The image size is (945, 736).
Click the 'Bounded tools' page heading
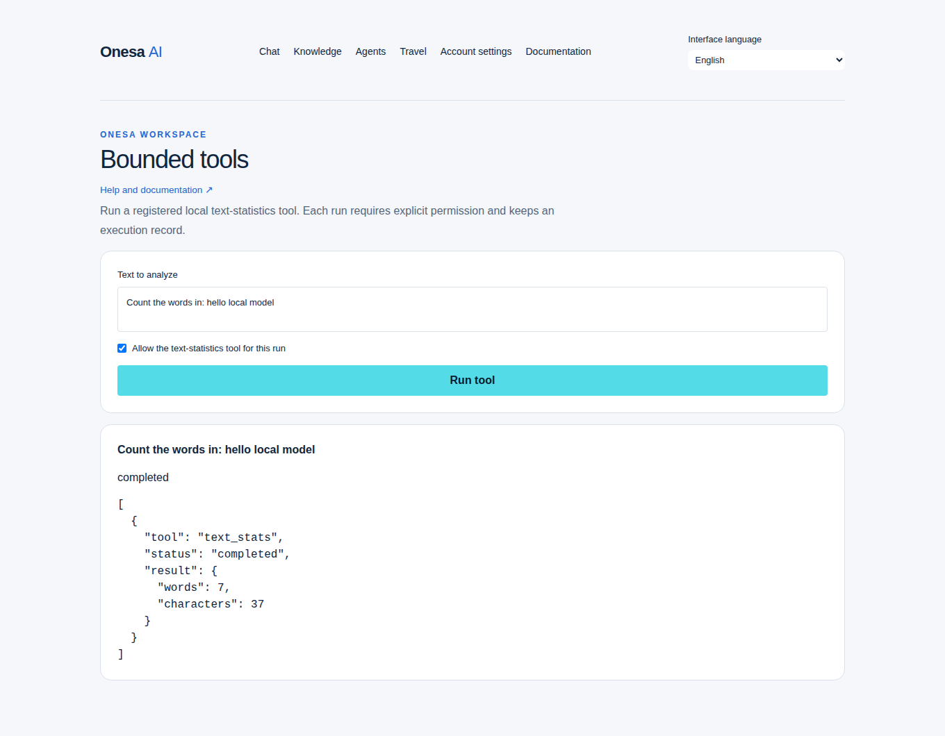[x=174, y=160]
